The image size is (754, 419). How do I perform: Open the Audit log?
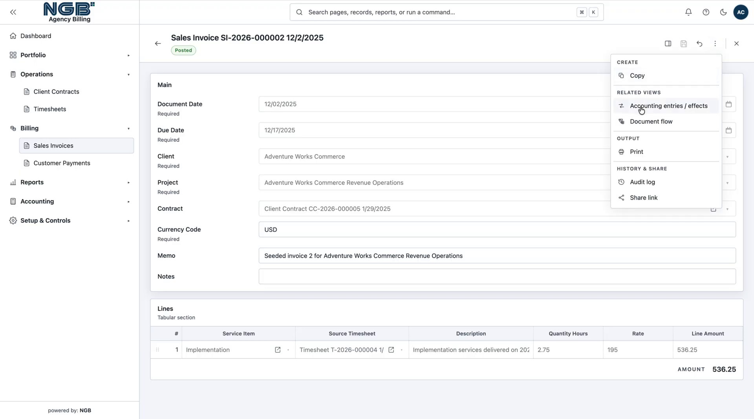666,182
